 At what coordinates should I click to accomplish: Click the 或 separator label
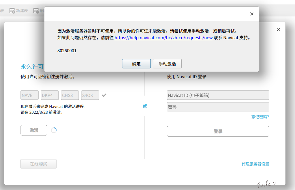[145, 106]
